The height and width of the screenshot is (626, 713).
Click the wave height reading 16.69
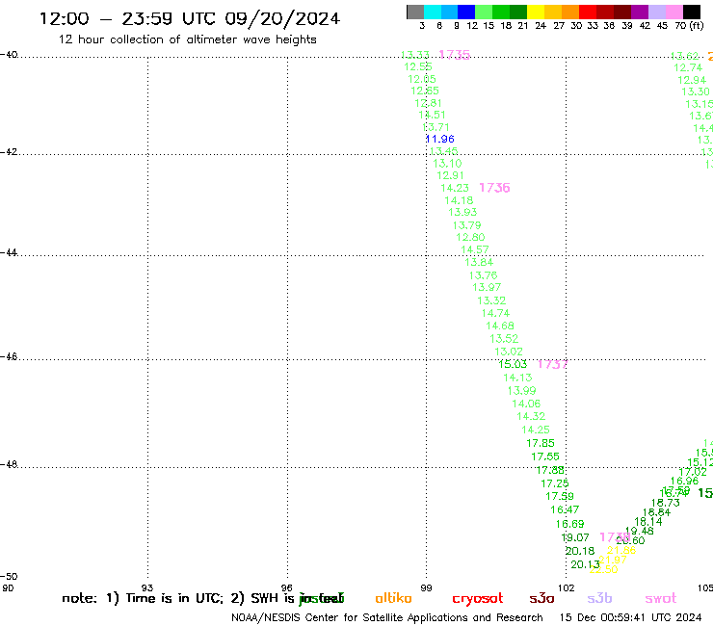[x=569, y=524]
